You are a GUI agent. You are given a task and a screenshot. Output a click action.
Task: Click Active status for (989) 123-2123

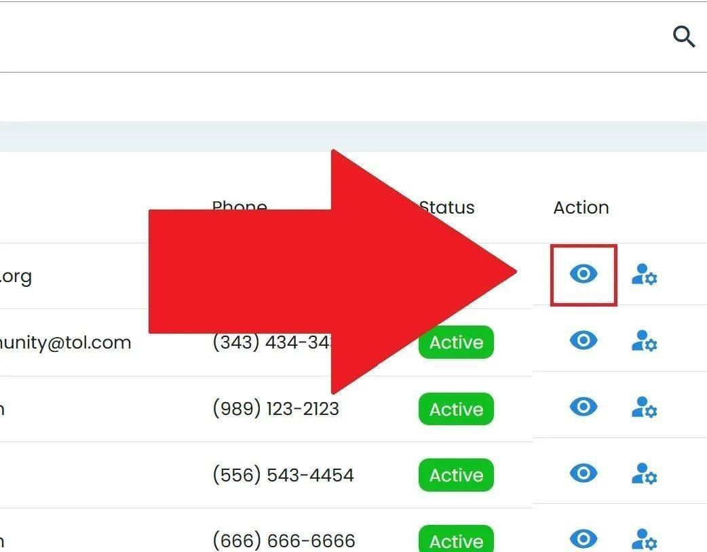pos(456,409)
